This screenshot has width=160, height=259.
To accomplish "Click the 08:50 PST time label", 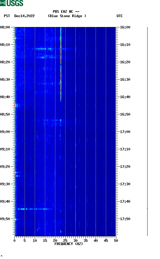I will coord(5,114).
